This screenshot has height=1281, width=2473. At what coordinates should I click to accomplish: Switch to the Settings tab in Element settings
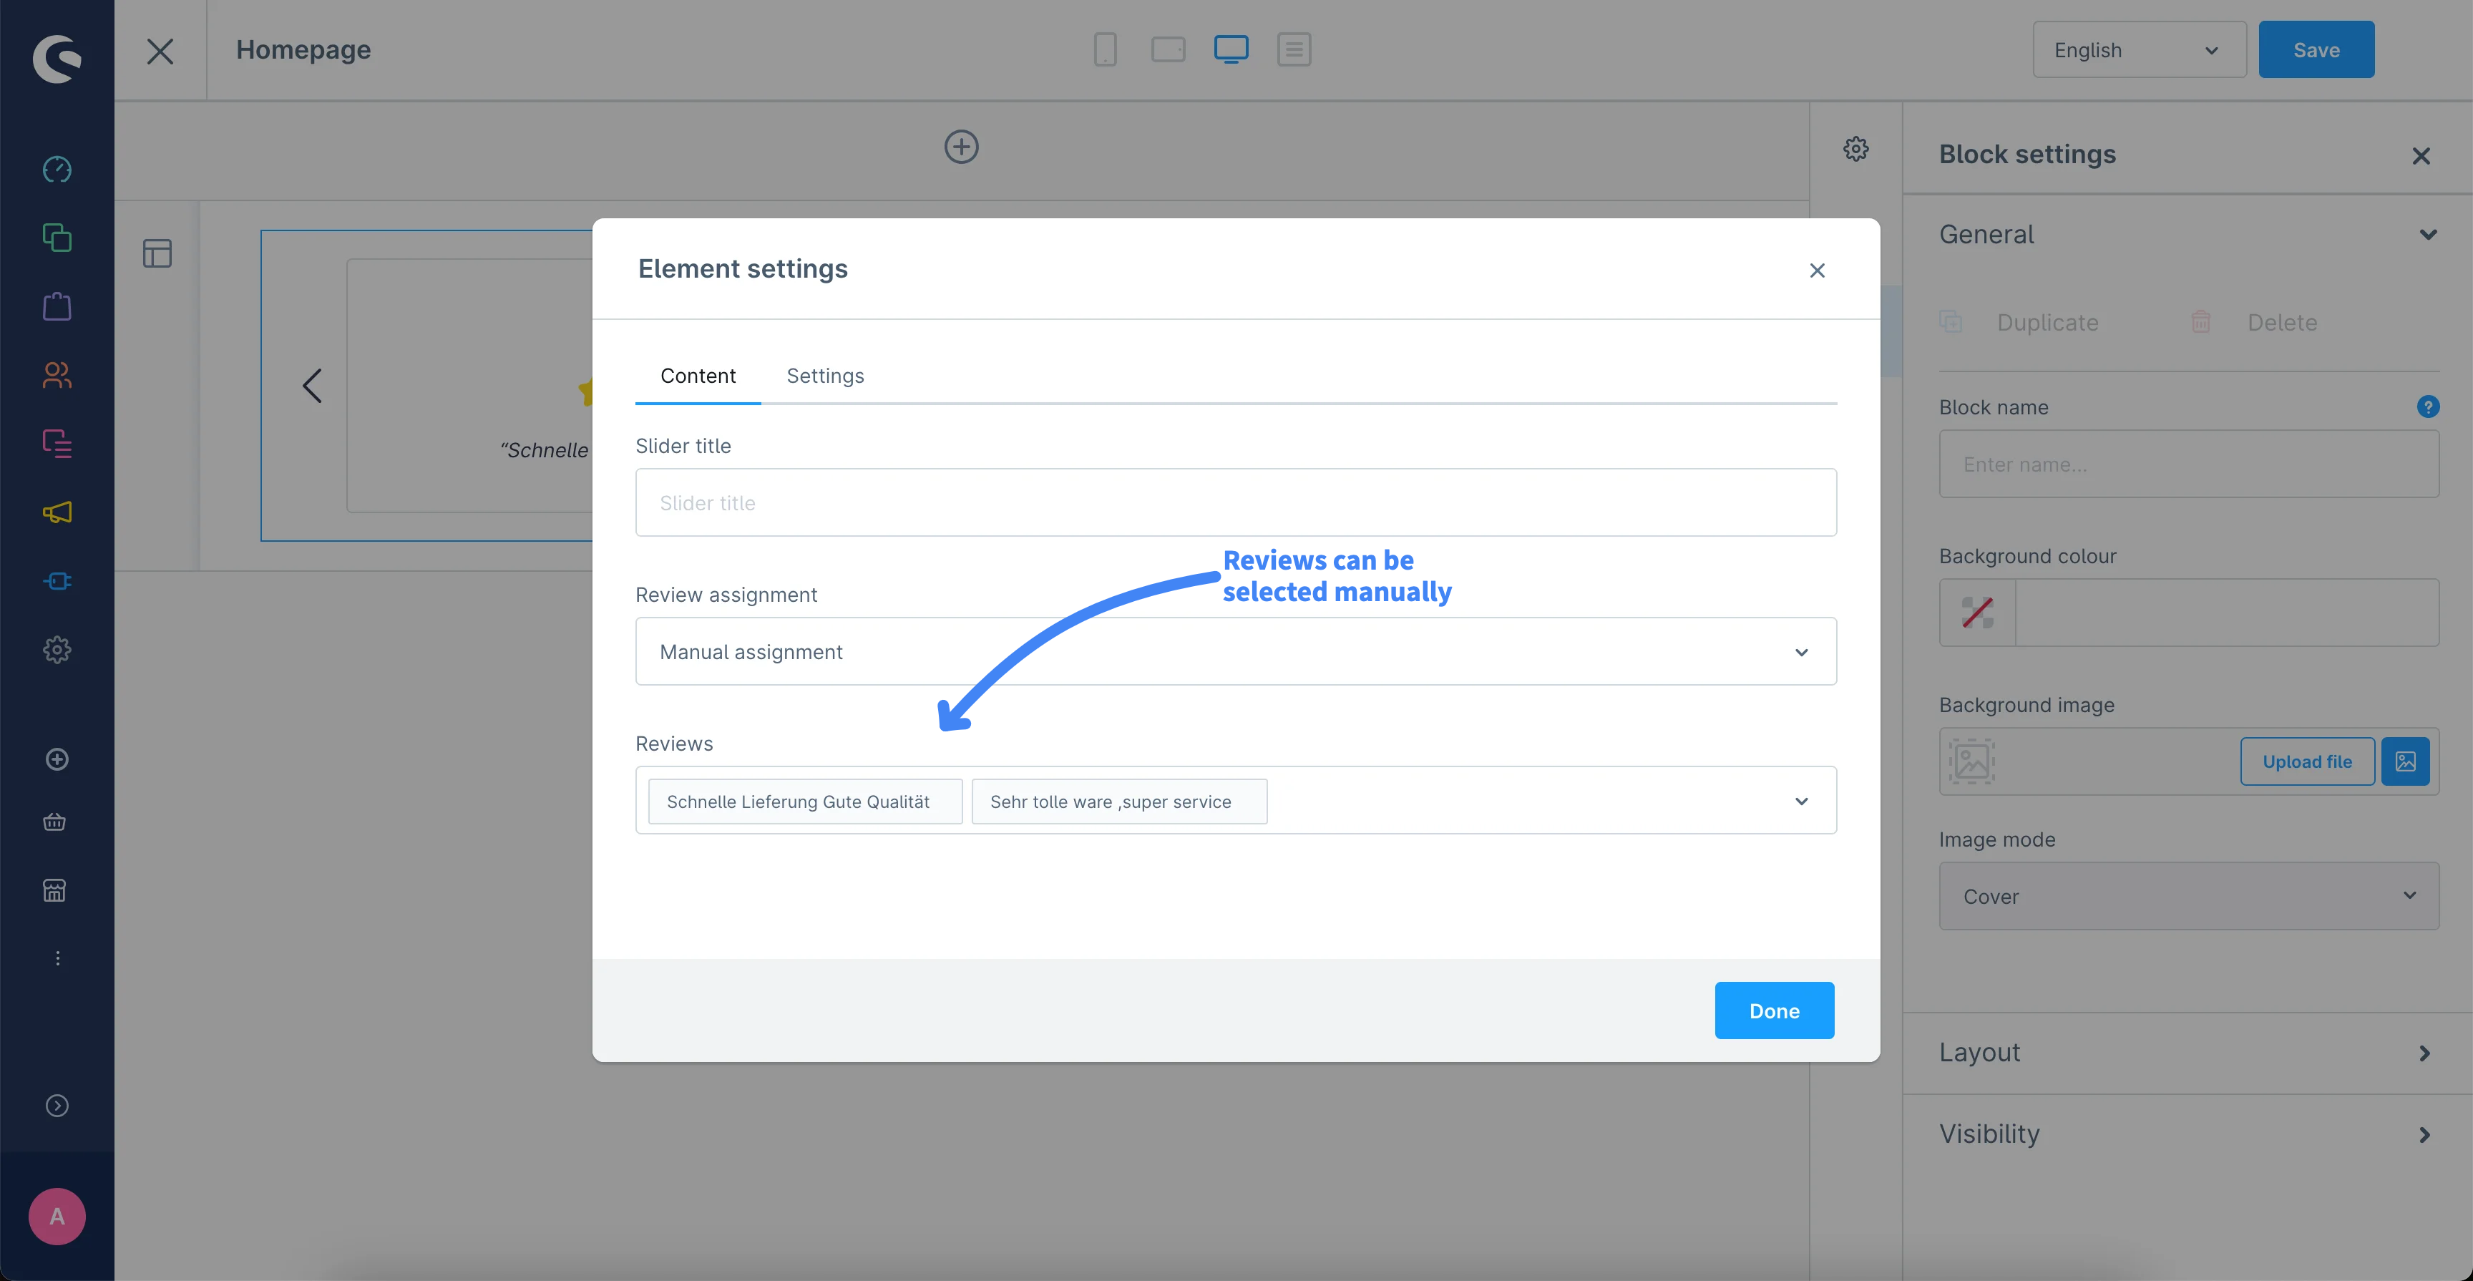tap(825, 376)
